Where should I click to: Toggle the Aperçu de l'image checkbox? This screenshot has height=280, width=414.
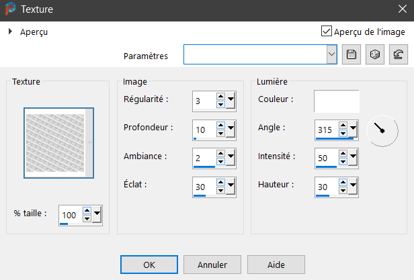[327, 32]
